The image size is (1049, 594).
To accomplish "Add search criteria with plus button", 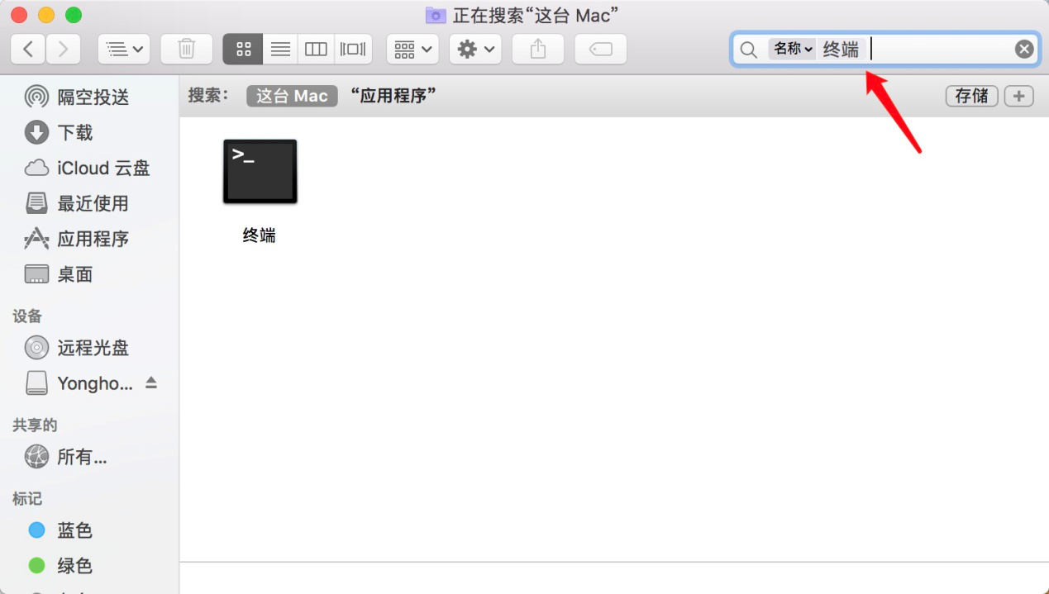I will click(1018, 96).
